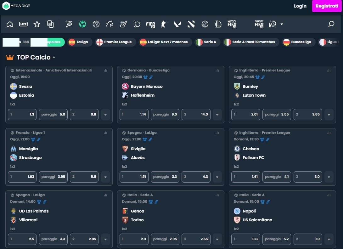Select the Bundesliga tab
This screenshot has height=249, width=343.
click(x=299, y=42)
